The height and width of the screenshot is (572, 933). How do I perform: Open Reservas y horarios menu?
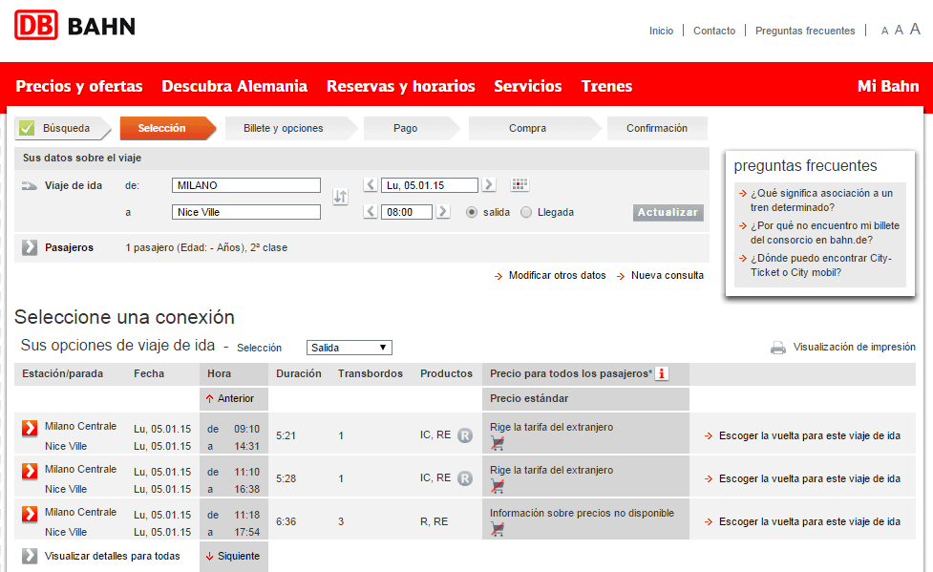pos(400,86)
